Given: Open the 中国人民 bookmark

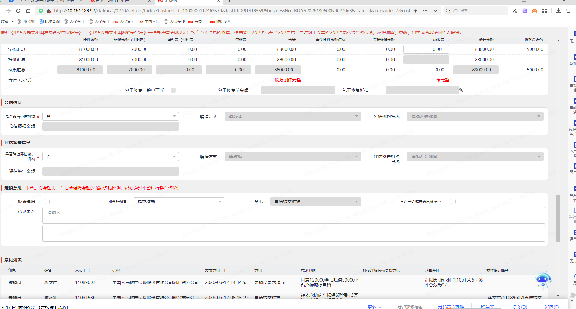Looking at the screenshot, I should pyautogui.click(x=149, y=22).
